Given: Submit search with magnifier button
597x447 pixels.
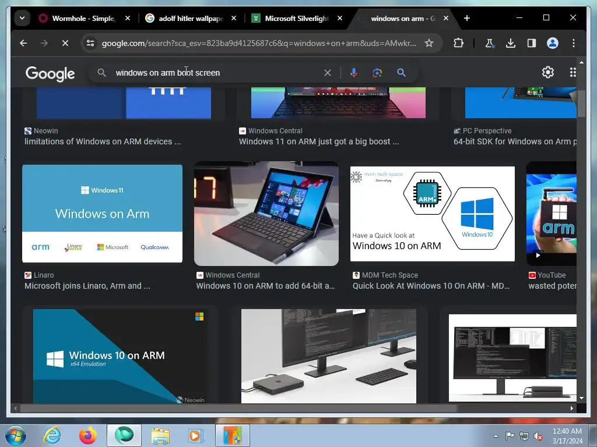Looking at the screenshot, I should point(401,73).
